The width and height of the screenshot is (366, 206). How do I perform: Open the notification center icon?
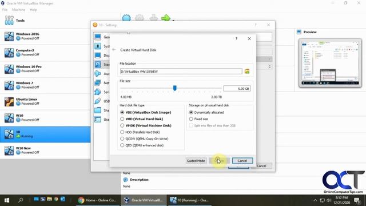357,200
